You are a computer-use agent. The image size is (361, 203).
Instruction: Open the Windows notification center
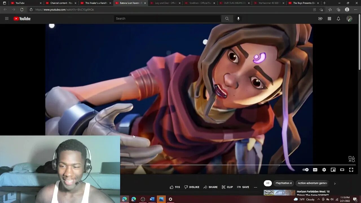click(x=355, y=199)
